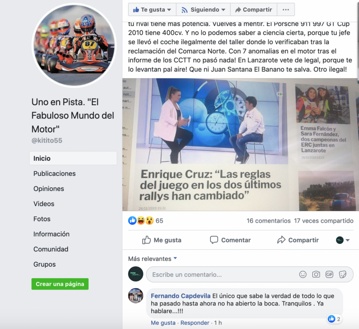This screenshot has width=359, height=329.
Task: Click the like count on Fernando's comment
Action: click(334, 319)
